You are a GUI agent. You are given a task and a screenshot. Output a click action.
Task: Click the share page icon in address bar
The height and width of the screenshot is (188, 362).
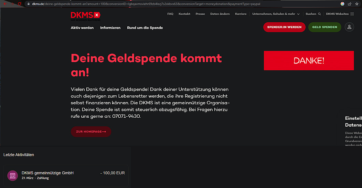[x=350, y=4]
